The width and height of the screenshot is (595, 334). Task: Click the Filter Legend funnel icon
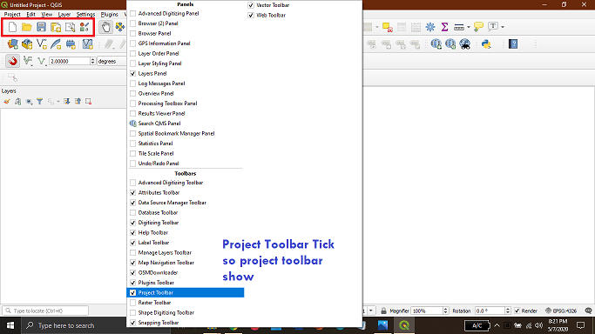pos(39,102)
